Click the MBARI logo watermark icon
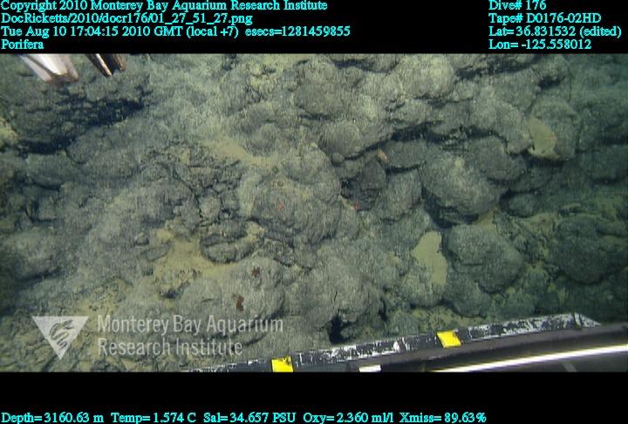628x424 pixels. 58,336
